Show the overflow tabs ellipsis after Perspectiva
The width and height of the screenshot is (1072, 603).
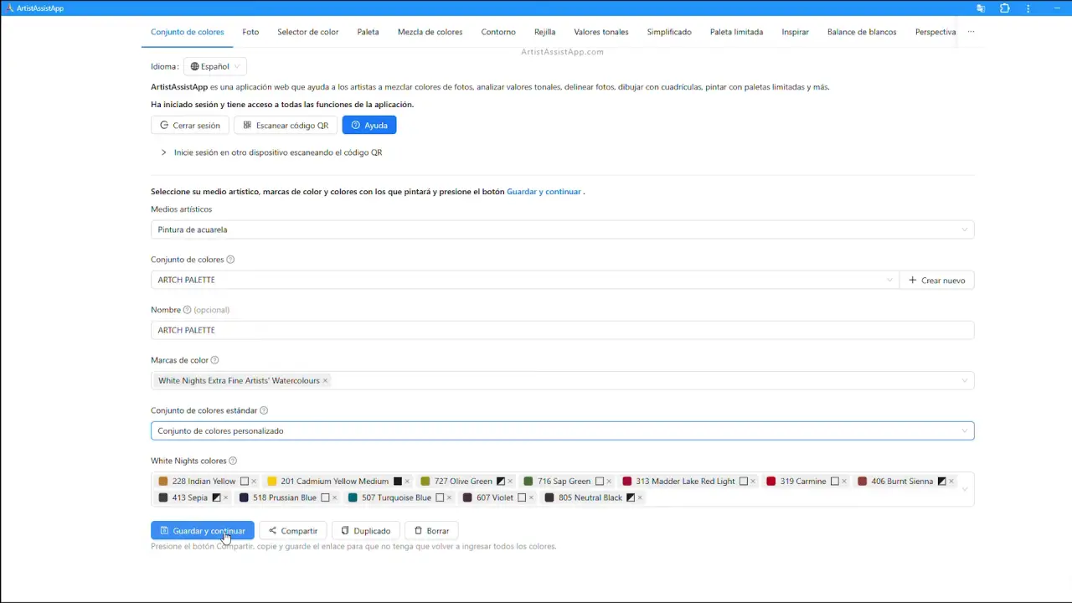point(971,32)
